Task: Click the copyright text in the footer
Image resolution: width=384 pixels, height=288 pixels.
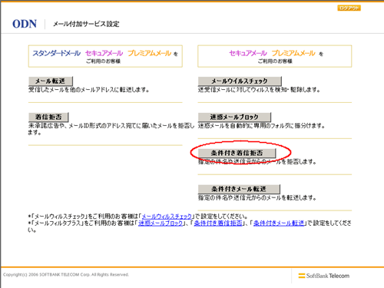Action: 66,275
